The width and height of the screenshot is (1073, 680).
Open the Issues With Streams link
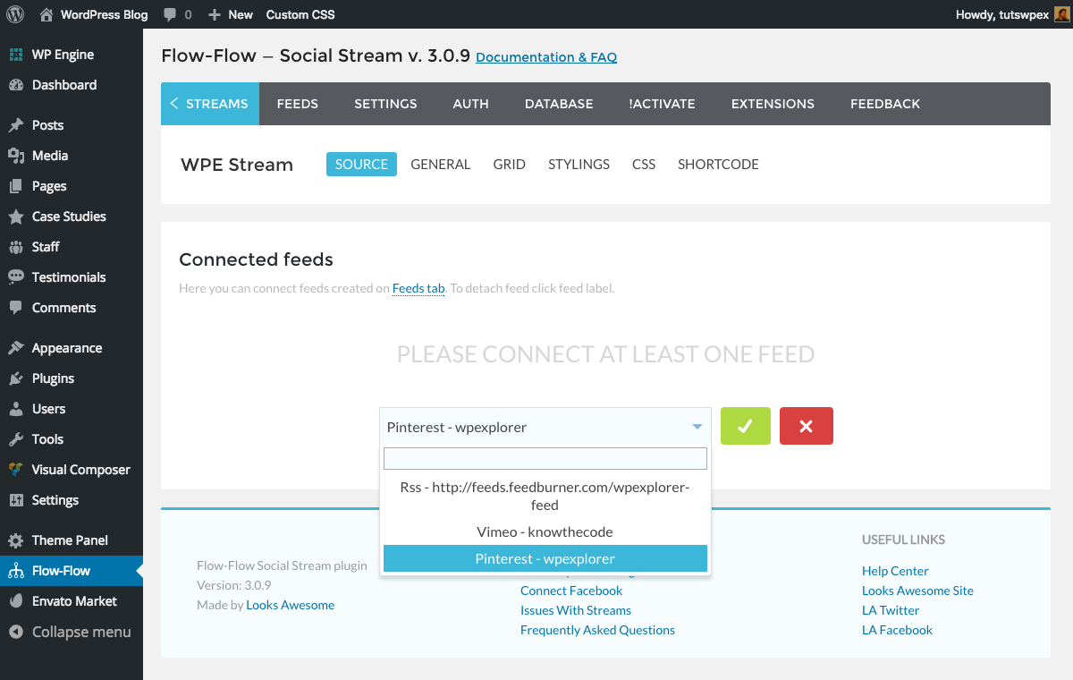click(576, 610)
